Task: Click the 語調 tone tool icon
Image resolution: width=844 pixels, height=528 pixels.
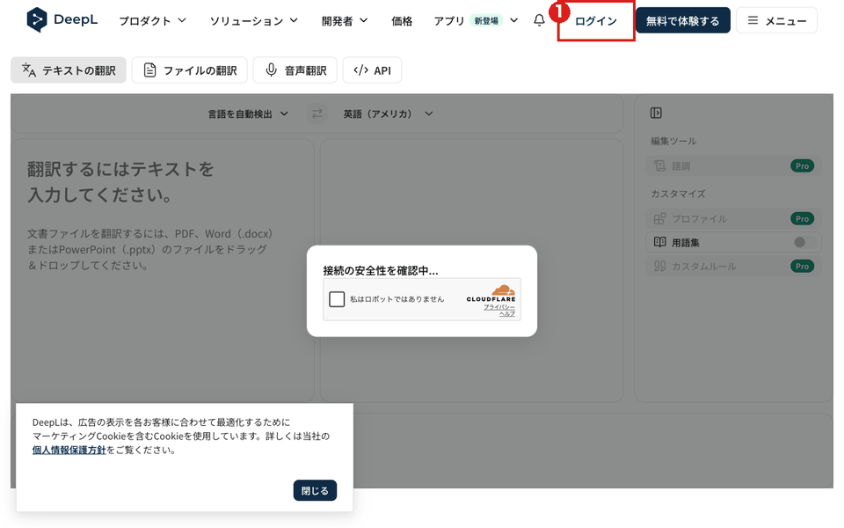Action: click(x=659, y=166)
